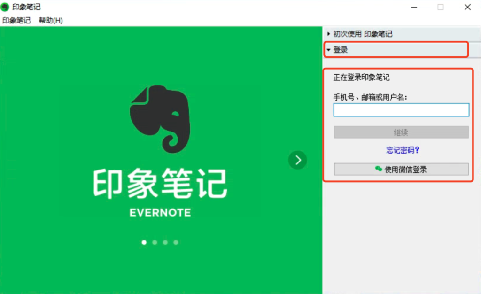Viewport: 481px width, 294px height.
Task: Click the 手机号、邮箱或用户名 label
Action: click(370, 98)
